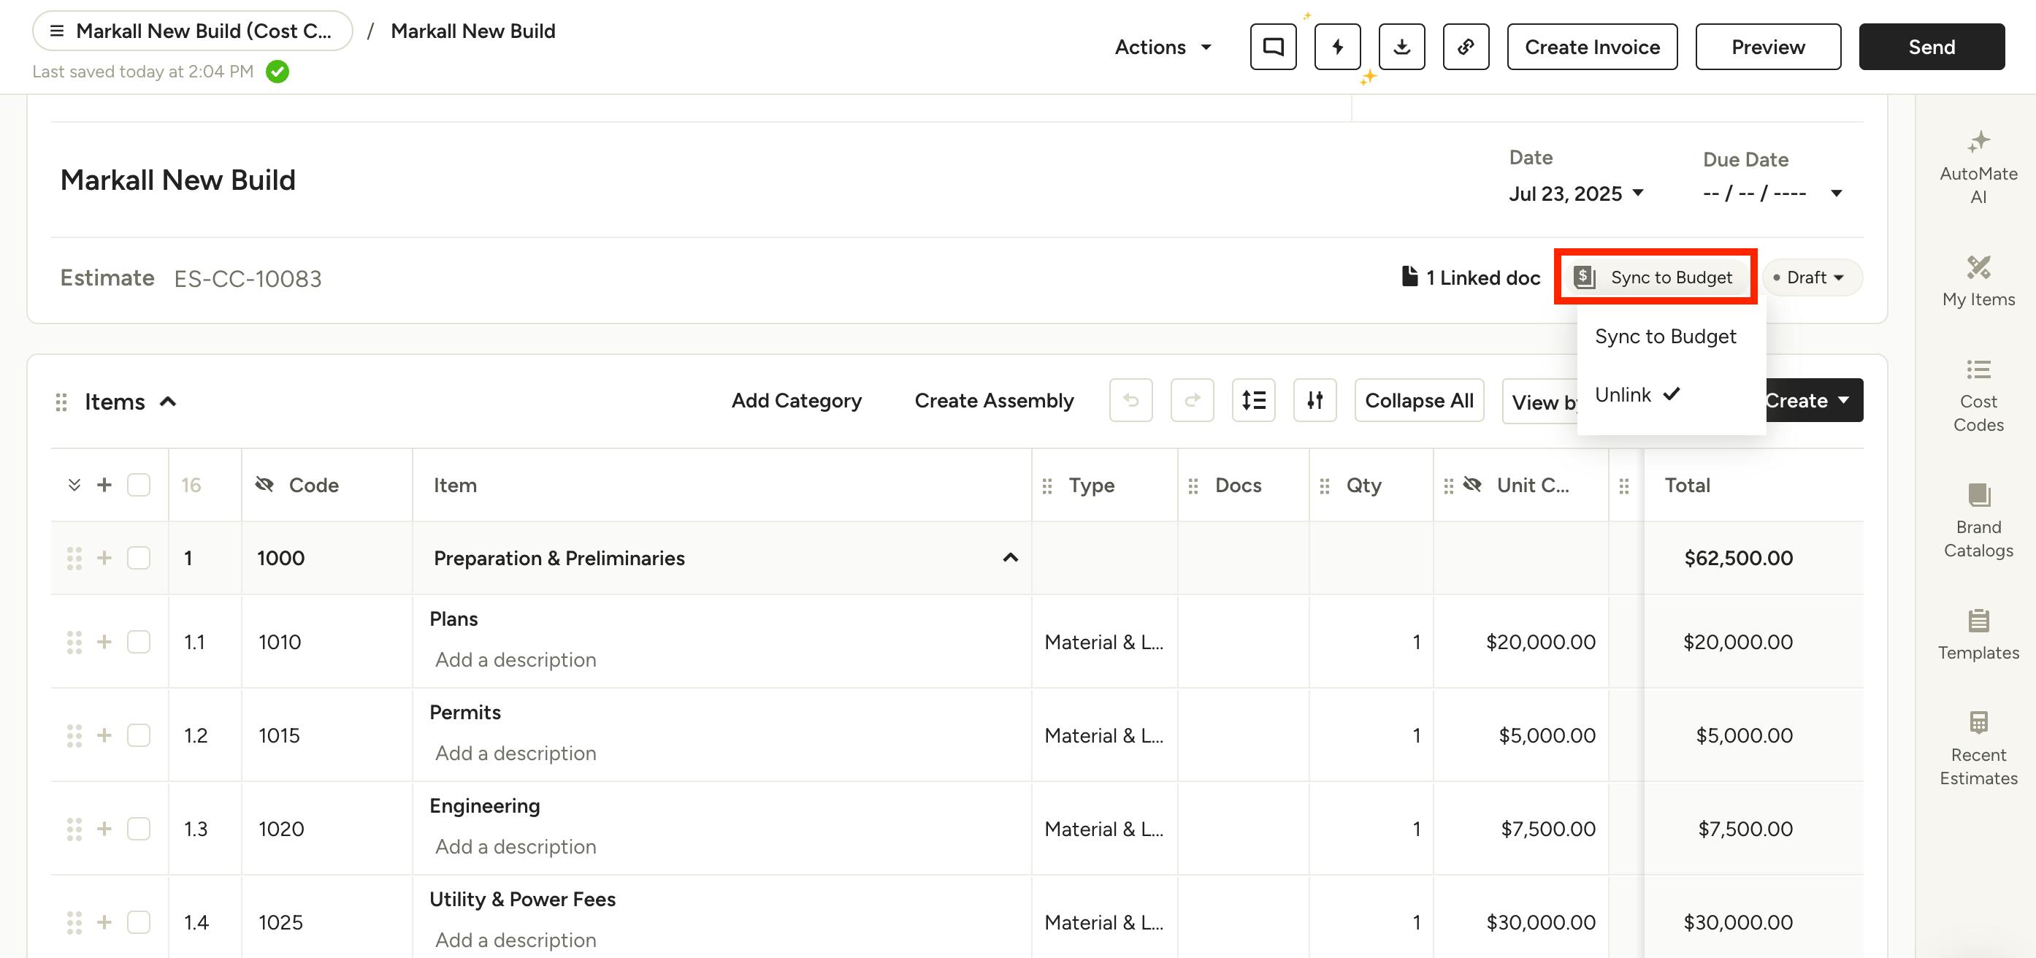Click the Create Invoice button
Screen dimensions: 2036x958
[1591, 47]
